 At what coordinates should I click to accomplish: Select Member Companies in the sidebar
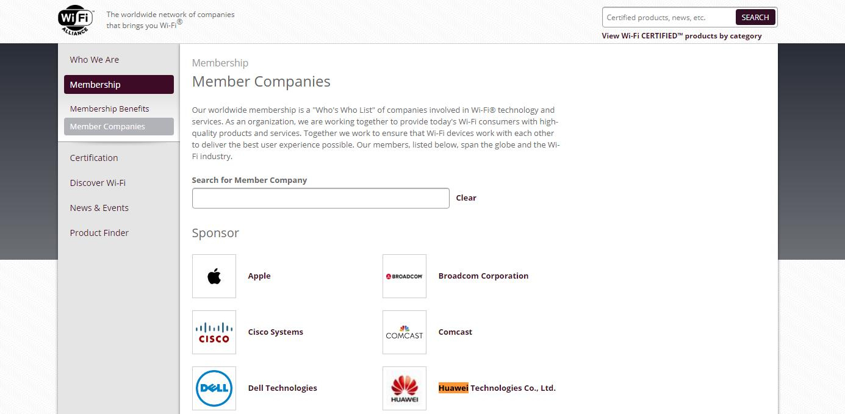point(119,126)
